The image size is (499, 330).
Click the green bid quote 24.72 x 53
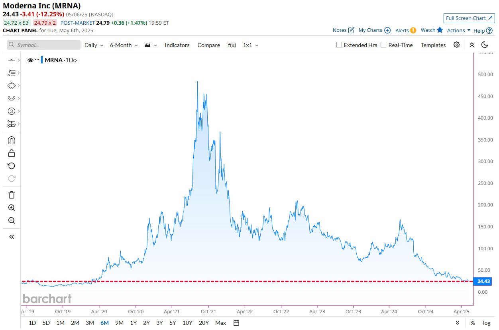coord(17,23)
